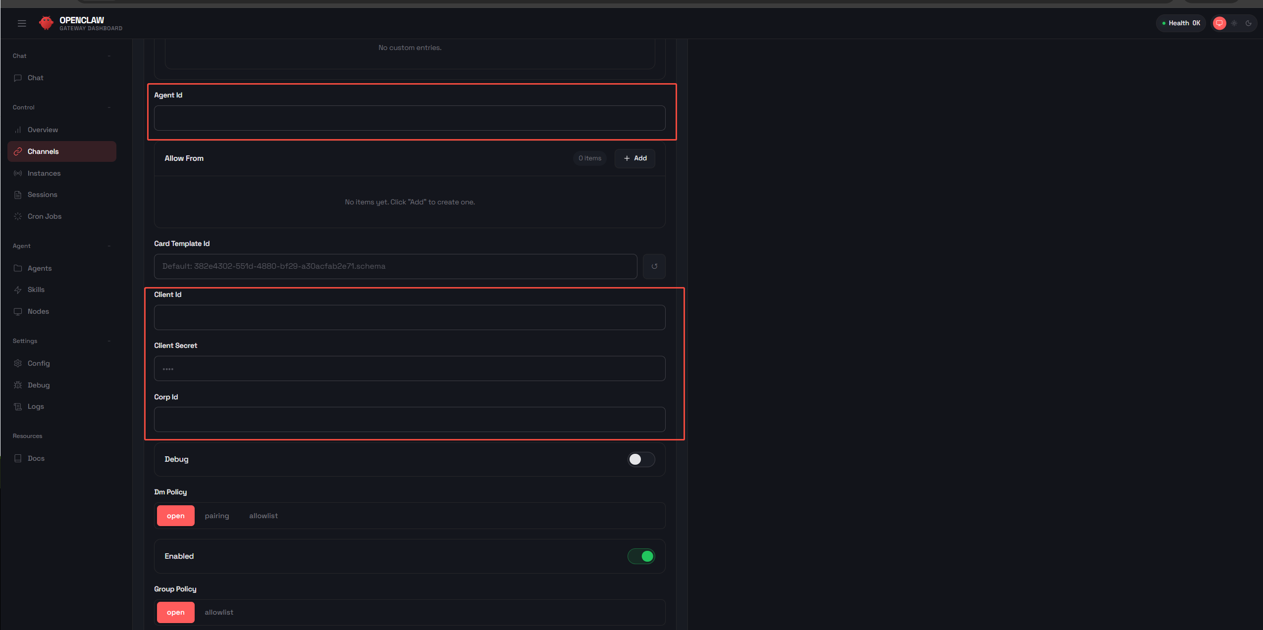Collapse the Settings sidebar section

click(109, 341)
